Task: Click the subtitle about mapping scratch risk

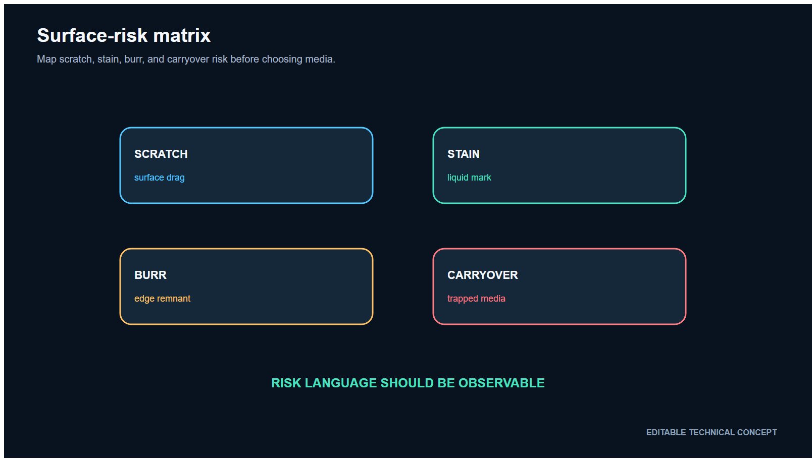Action: point(186,59)
